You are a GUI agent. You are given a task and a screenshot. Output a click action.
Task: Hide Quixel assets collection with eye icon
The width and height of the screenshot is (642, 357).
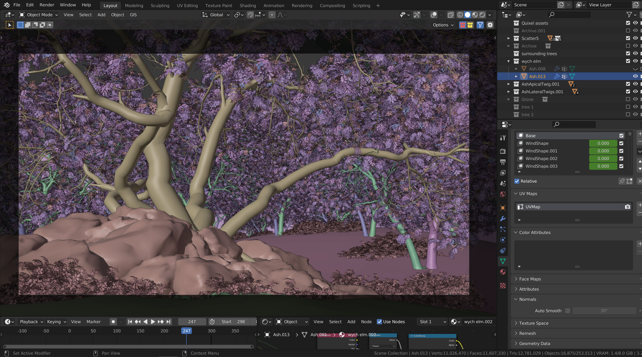635,23
